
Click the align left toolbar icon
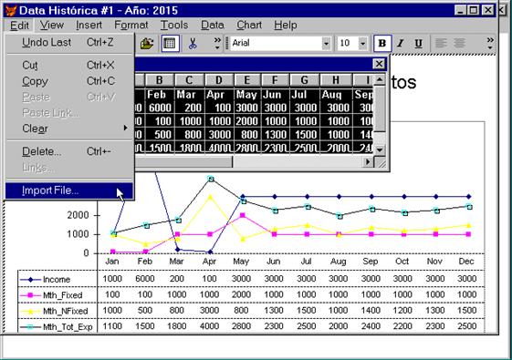(441, 44)
